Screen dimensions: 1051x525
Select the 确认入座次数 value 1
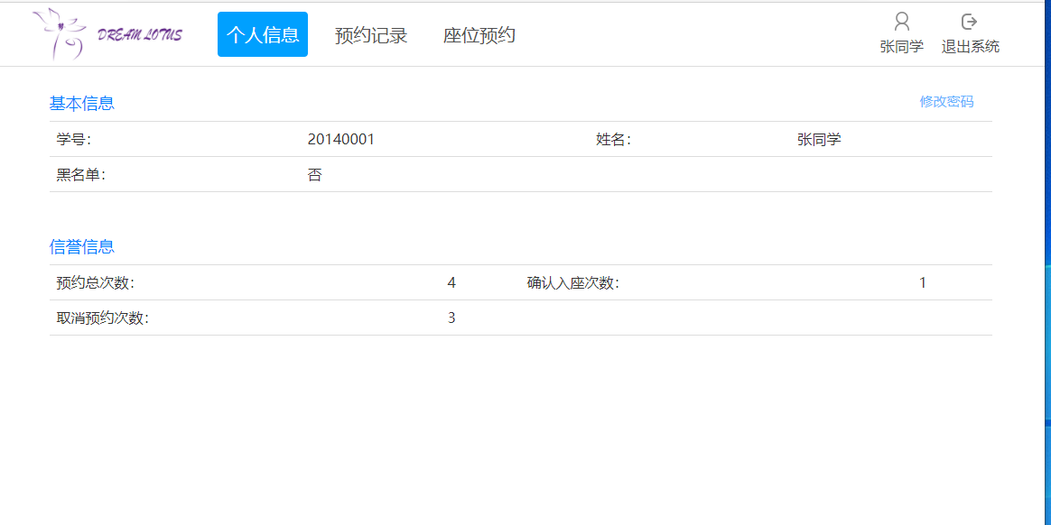(x=921, y=282)
